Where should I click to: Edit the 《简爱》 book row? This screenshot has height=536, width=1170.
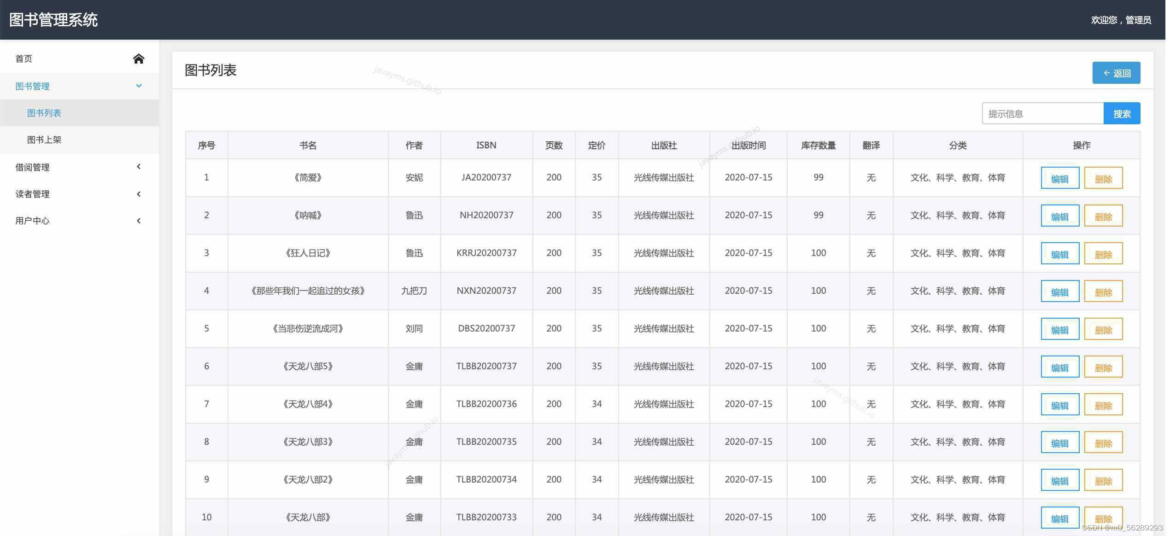tap(1059, 178)
